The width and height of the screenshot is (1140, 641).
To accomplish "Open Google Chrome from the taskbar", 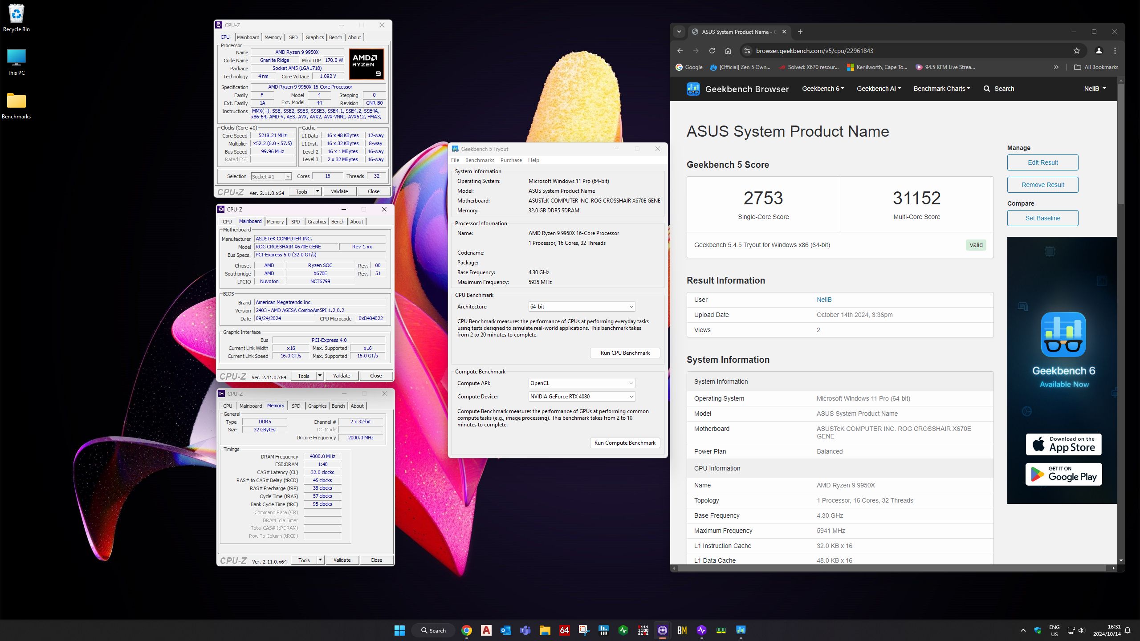I will pos(466,630).
